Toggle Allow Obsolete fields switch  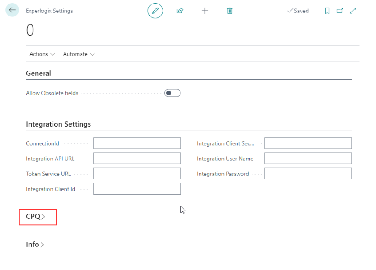pyautogui.click(x=172, y=93)
